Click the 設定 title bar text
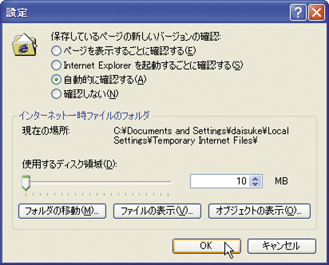The image size is (329, 265). 17,13
